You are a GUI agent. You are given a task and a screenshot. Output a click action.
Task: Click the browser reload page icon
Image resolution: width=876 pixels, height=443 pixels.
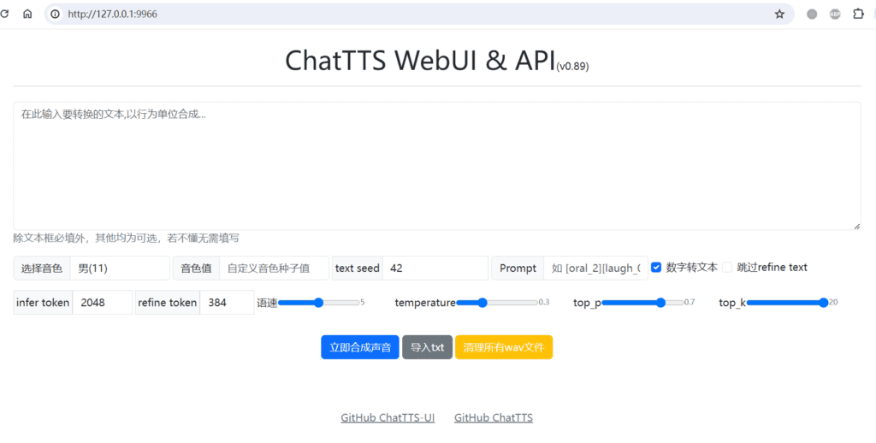[4, 14]
